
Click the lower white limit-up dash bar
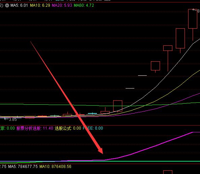(x=130, y=88)
